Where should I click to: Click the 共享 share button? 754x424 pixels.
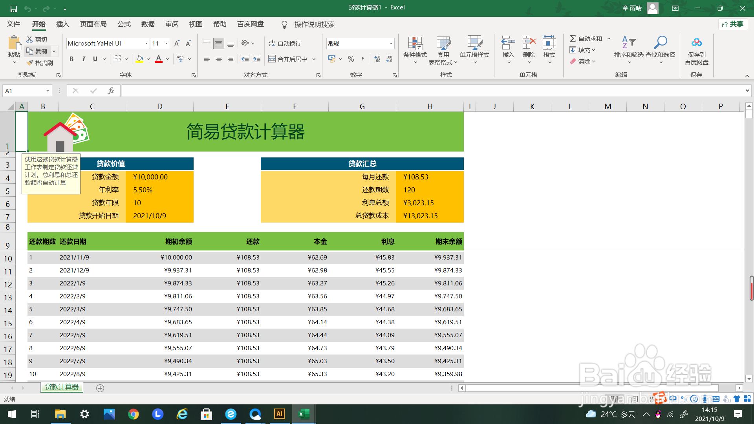tap(733, 24)
